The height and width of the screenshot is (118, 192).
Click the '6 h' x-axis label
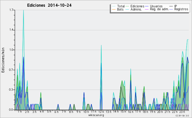[56, 112]
